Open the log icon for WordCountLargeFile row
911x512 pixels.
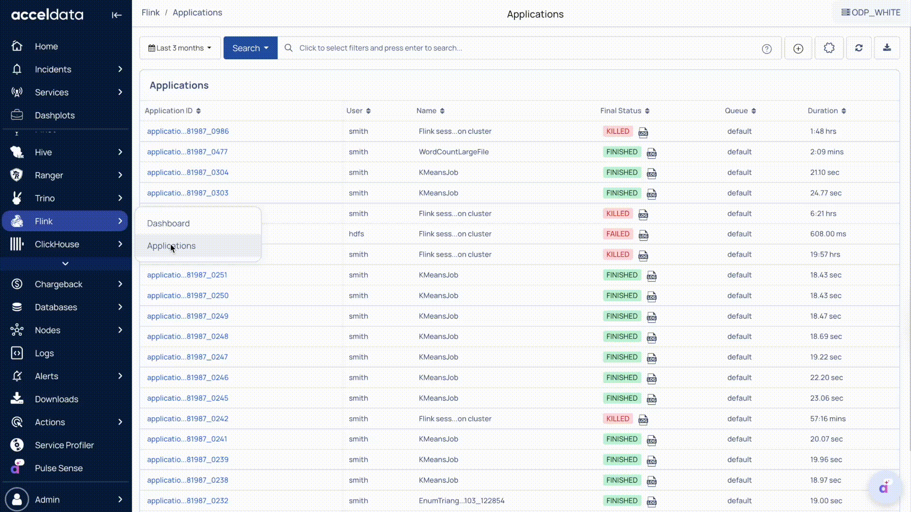(651, 153)
